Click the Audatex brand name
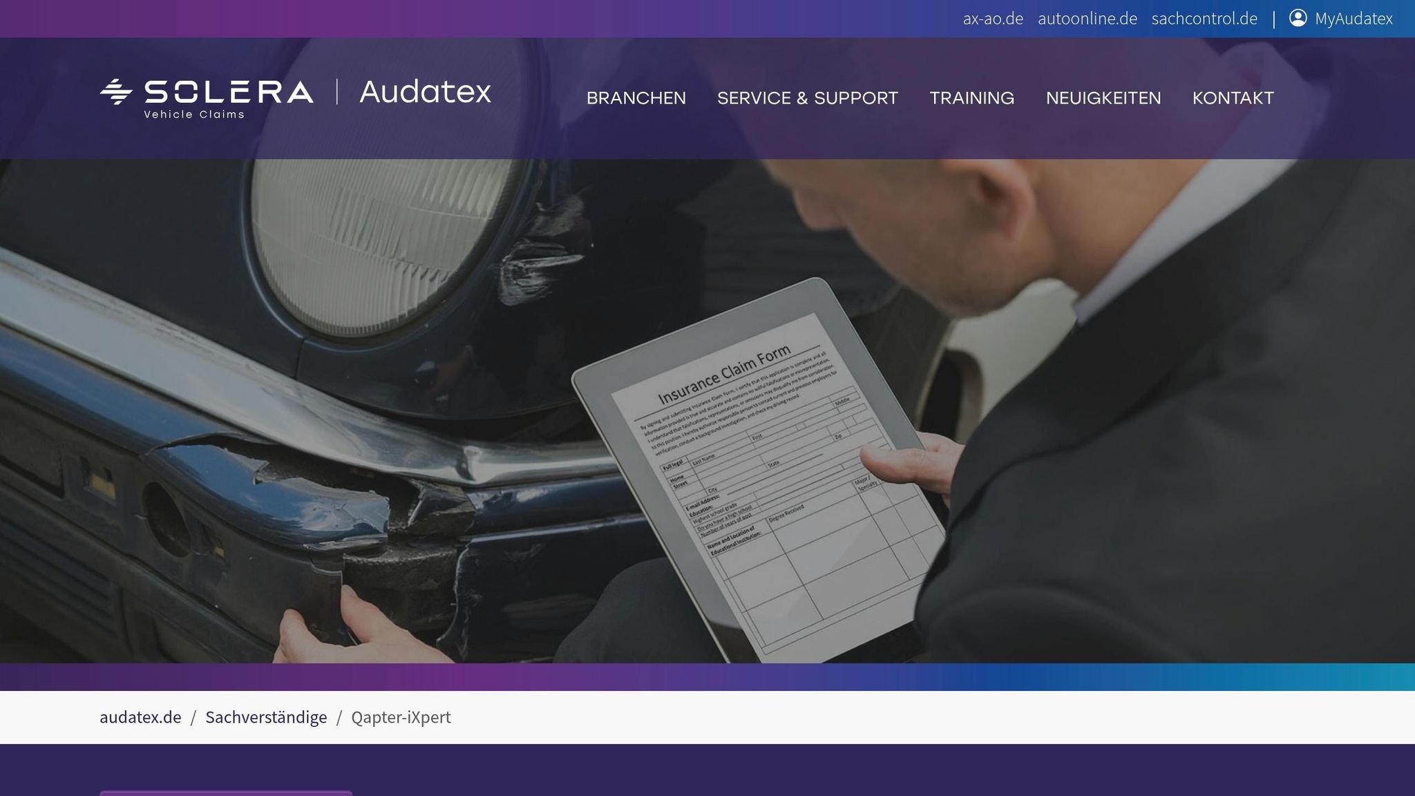This screenshot has height=796, width=1415. pyautogui.click(x=425, y=92)
